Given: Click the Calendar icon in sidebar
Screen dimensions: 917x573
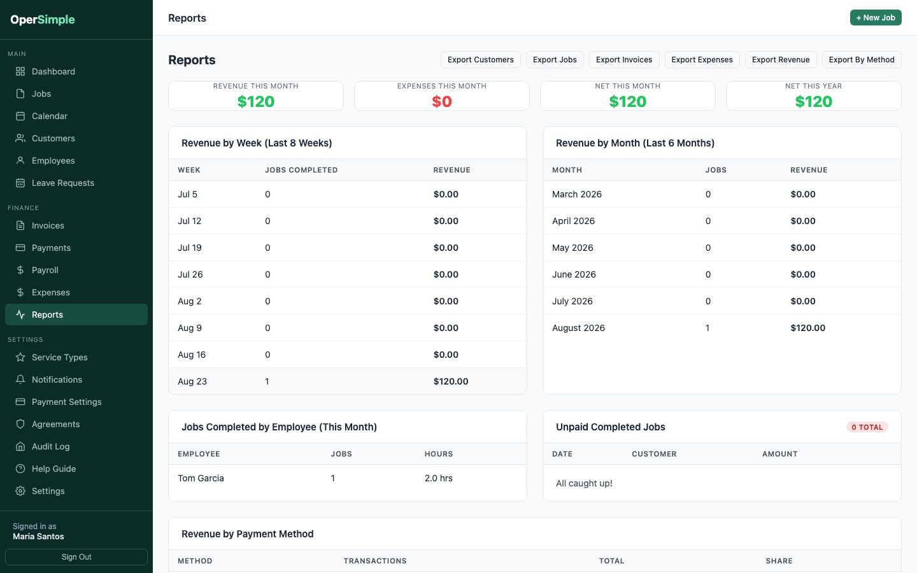Looking at the screenshot, I should pos(20,116).
